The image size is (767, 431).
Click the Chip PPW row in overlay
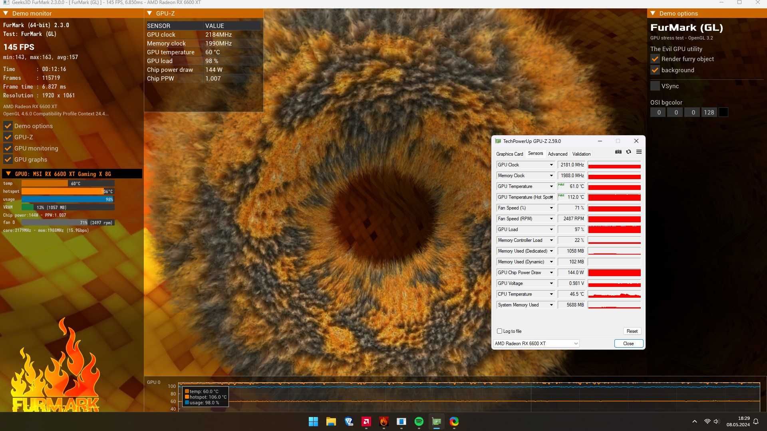pos(204,79)
